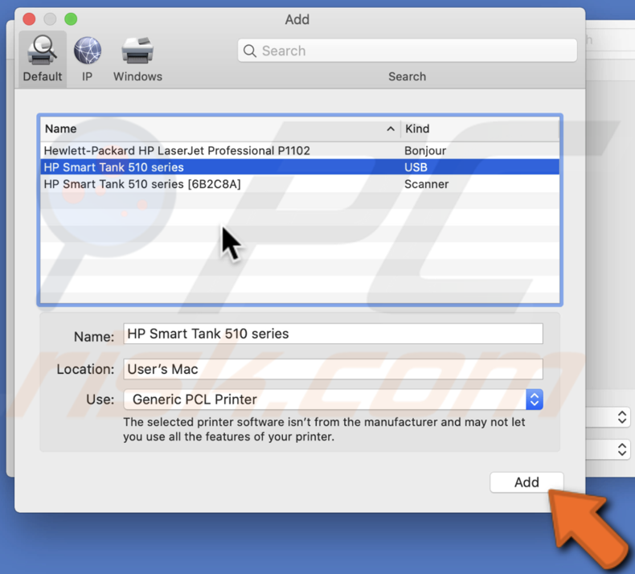Close the Add window with red button
Image resolution: width=635 pixels, height=574 pixels.
coord(29,19)
